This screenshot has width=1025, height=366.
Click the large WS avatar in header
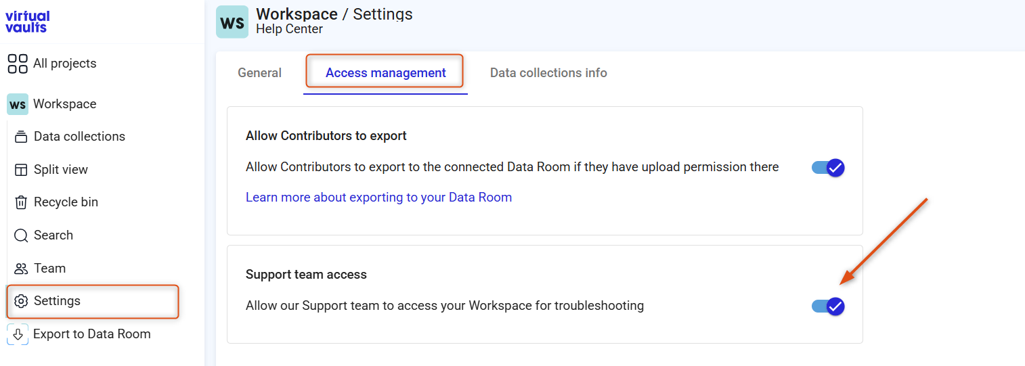pyautogui.click(x=232, y=22)
